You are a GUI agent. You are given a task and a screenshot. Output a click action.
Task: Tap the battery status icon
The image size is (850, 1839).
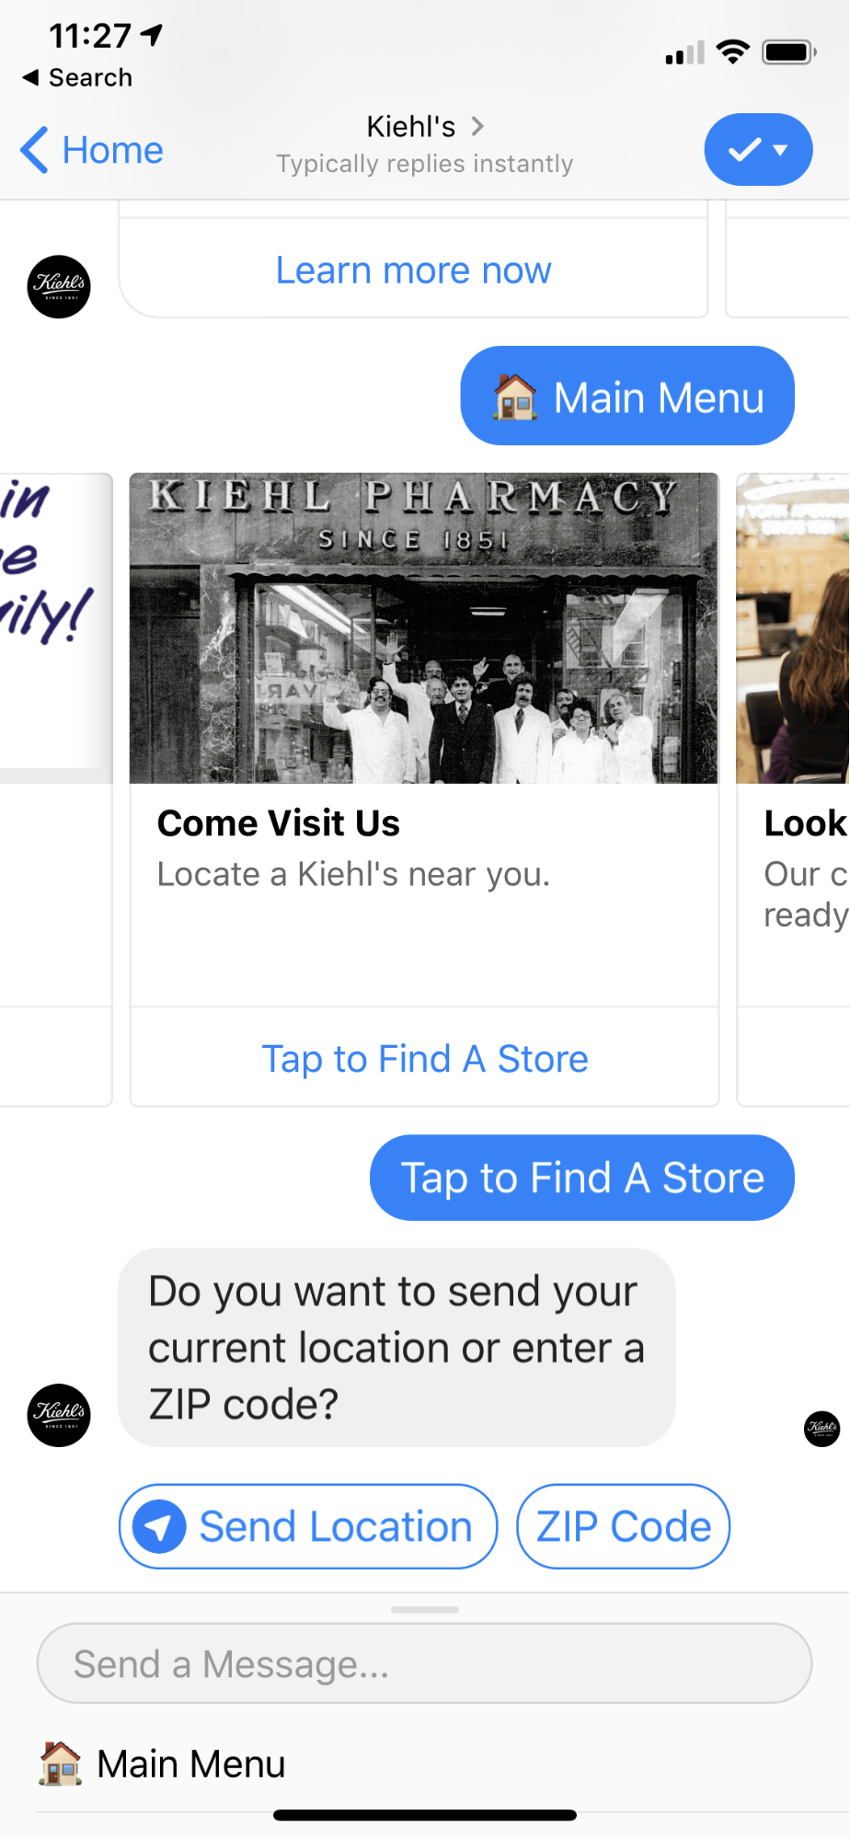788,52
